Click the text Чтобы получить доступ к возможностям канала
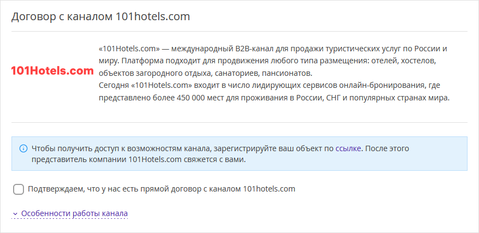Screen dimensions: 479x233 pos(120,148)
